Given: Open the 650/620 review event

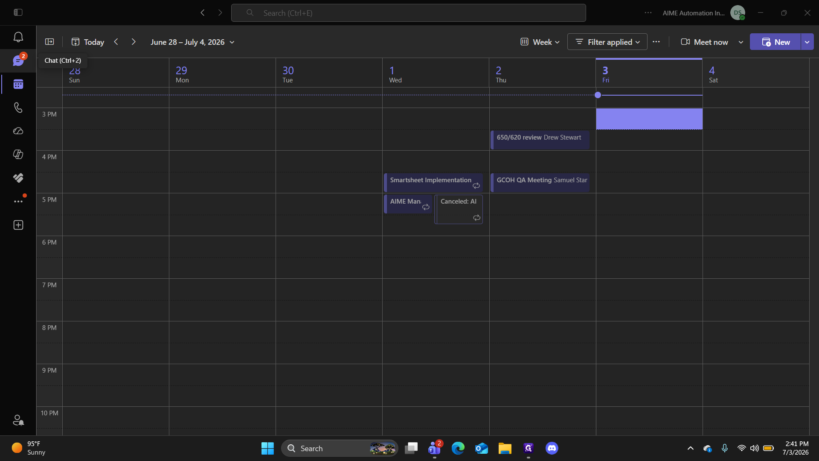Looking at the screenshot, I should [x=540, y=140].
